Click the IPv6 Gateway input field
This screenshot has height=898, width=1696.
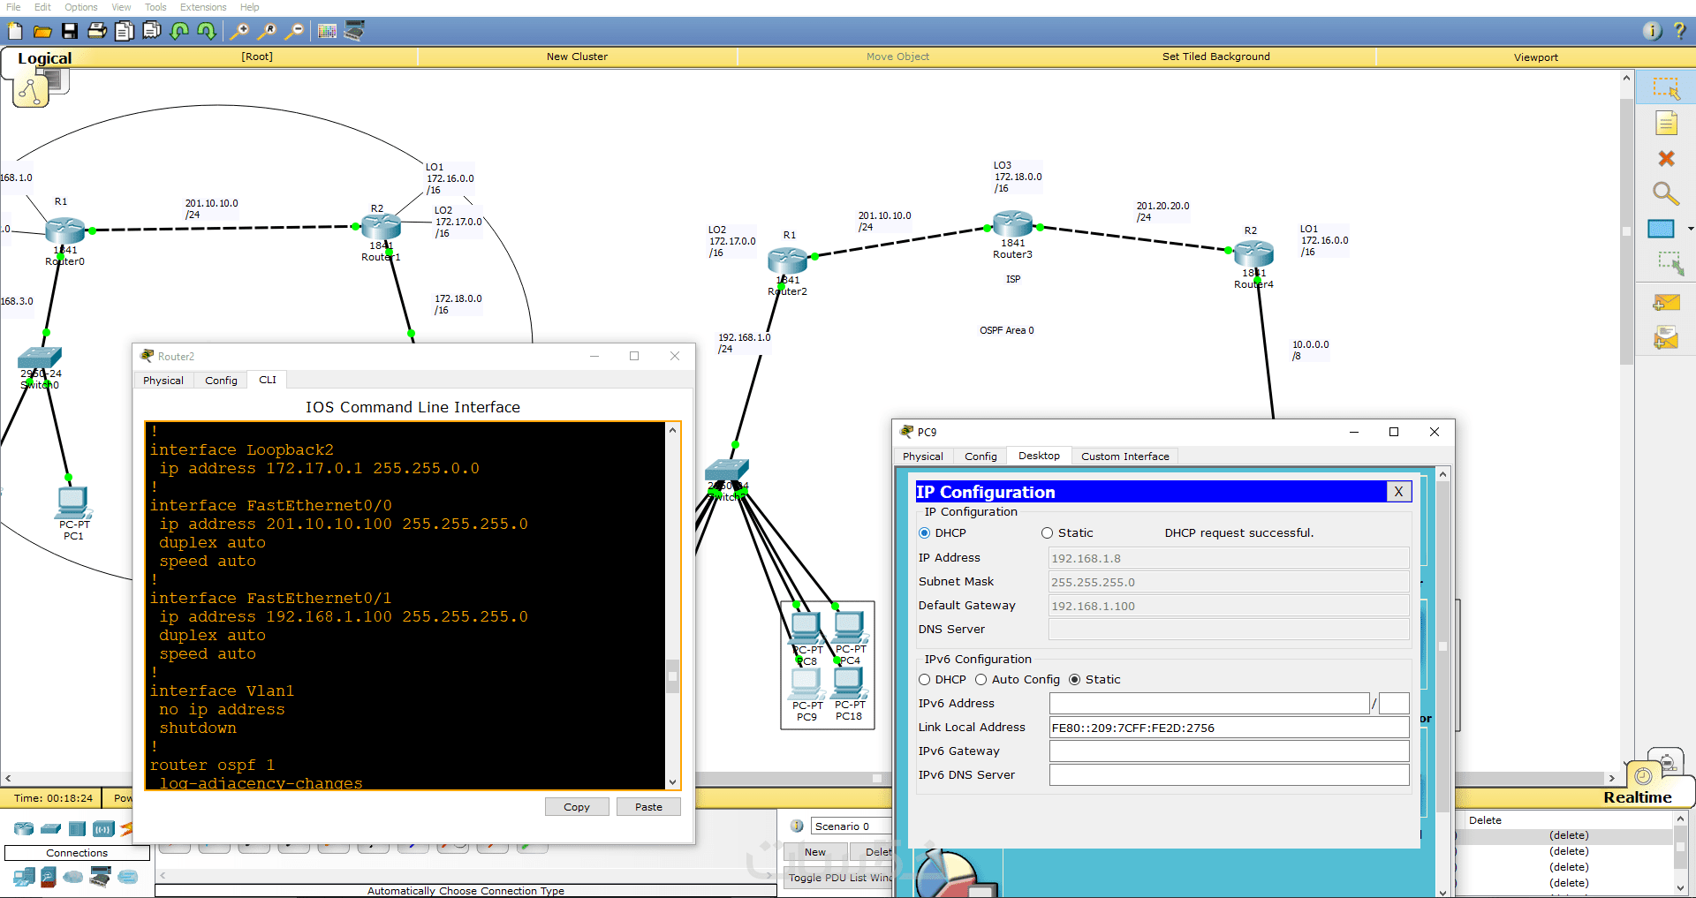(1229, 751)
